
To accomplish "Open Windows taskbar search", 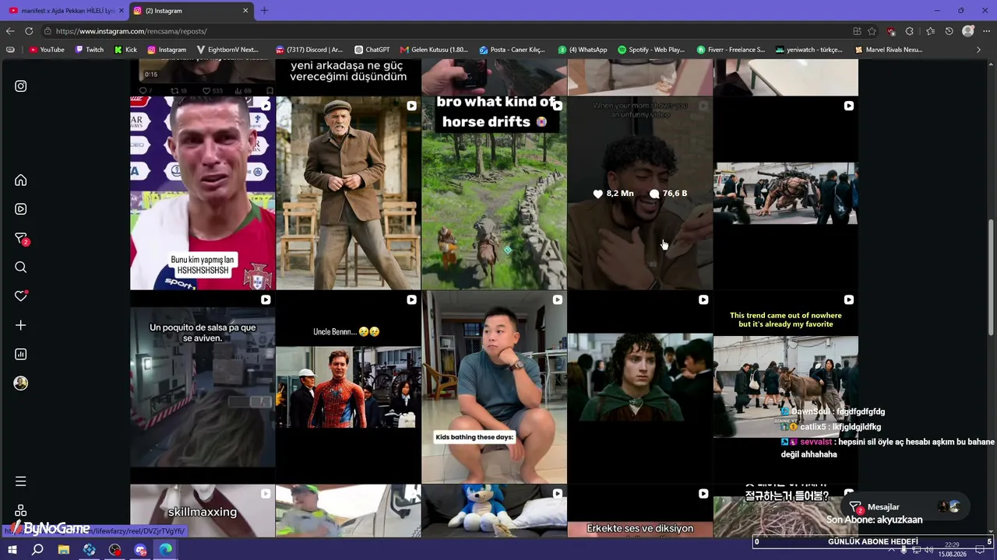I will [x=37, y=550].
